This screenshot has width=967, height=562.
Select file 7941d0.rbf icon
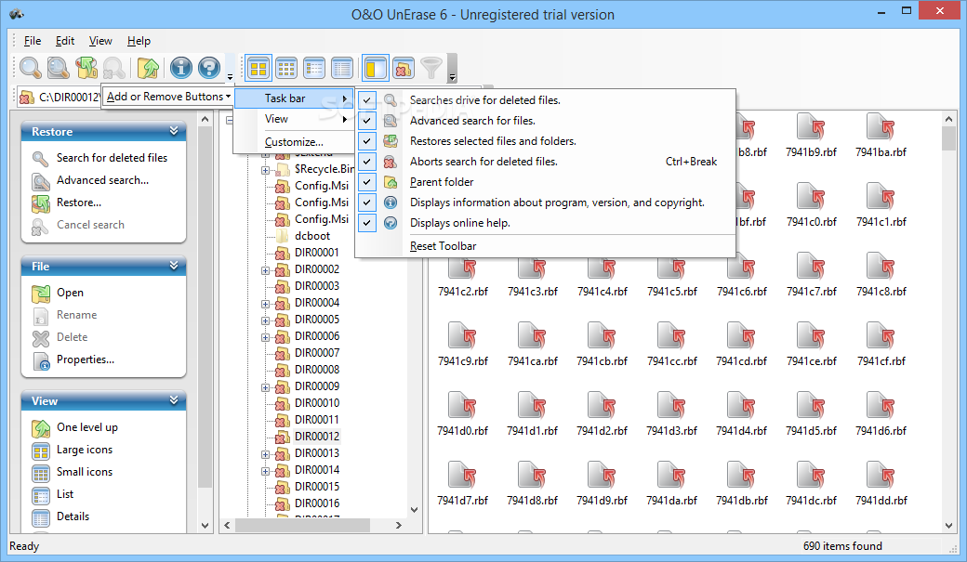coord(462,406)
